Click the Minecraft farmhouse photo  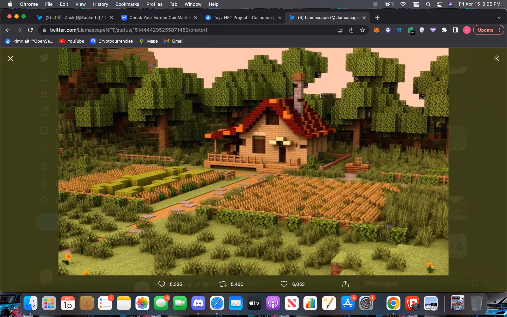click(253, 162)
